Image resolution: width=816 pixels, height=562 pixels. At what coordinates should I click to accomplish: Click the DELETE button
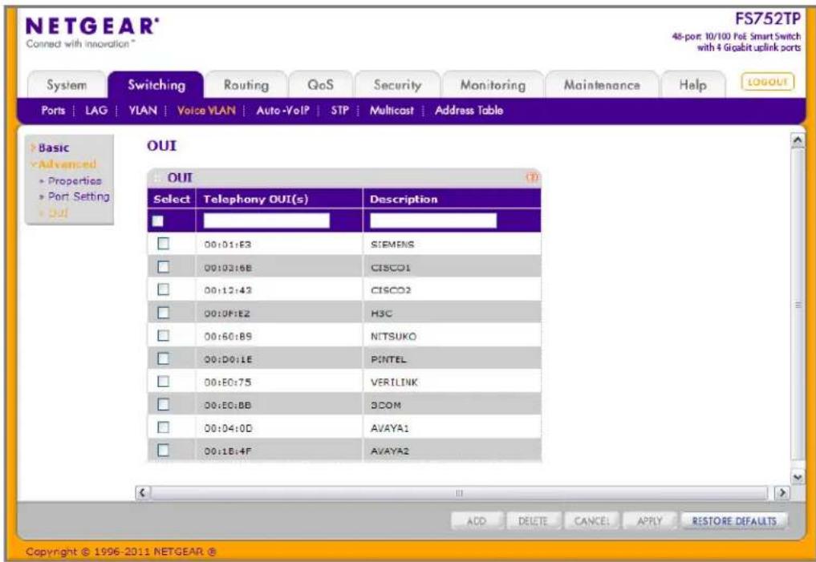(x=533, y=521)
